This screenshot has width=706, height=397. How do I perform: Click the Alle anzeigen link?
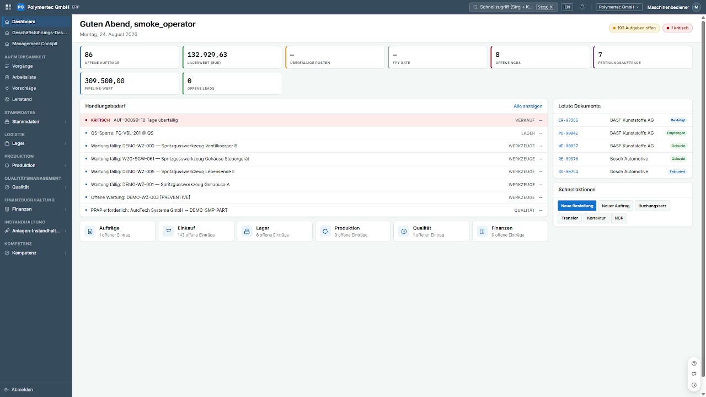(528, 106)
